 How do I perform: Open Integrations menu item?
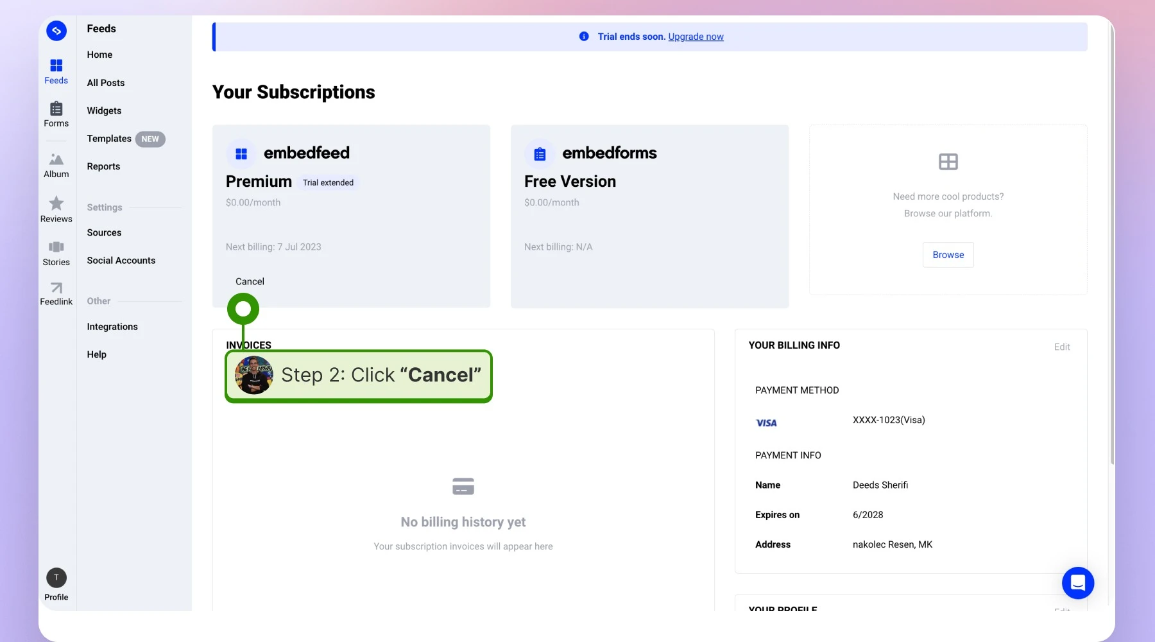(112, 327)
